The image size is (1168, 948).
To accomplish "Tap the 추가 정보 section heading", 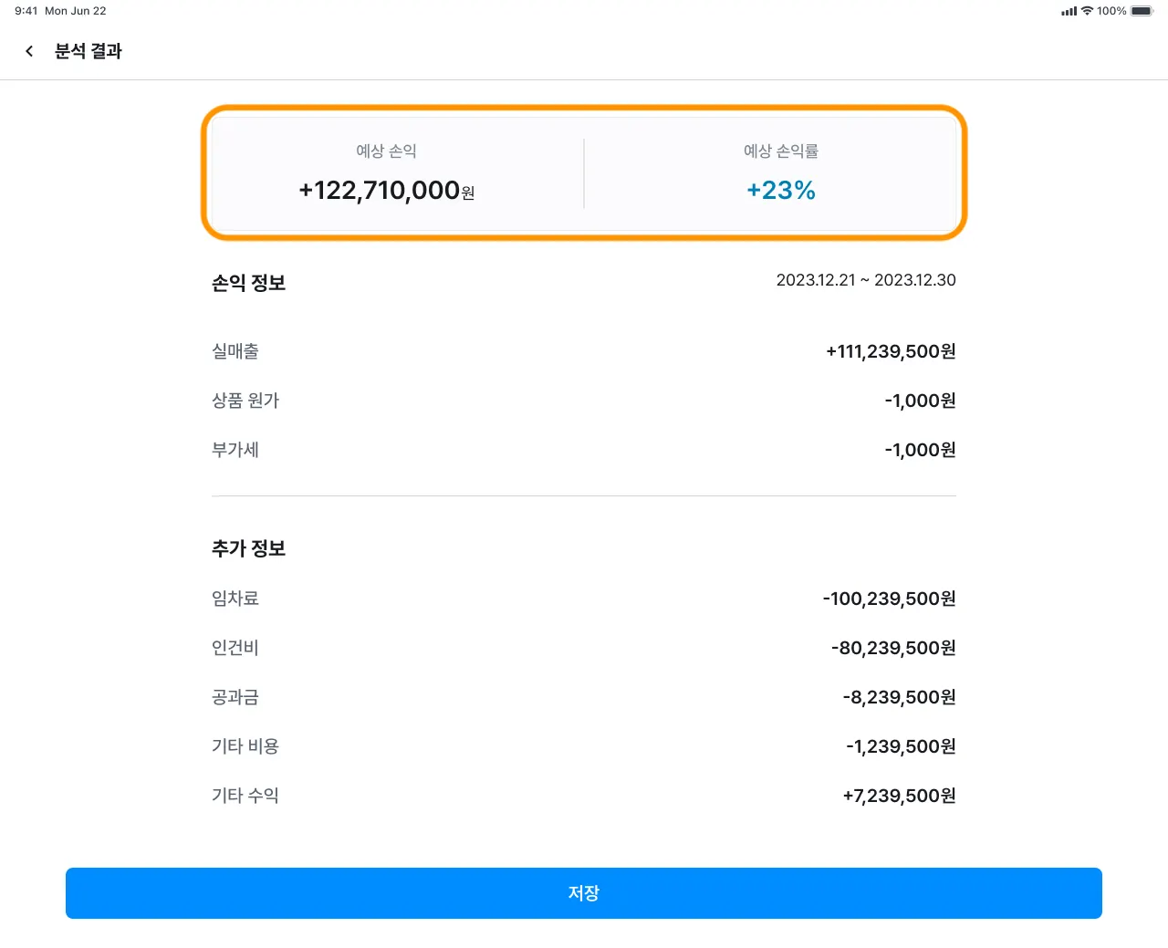I will [249, 548].
